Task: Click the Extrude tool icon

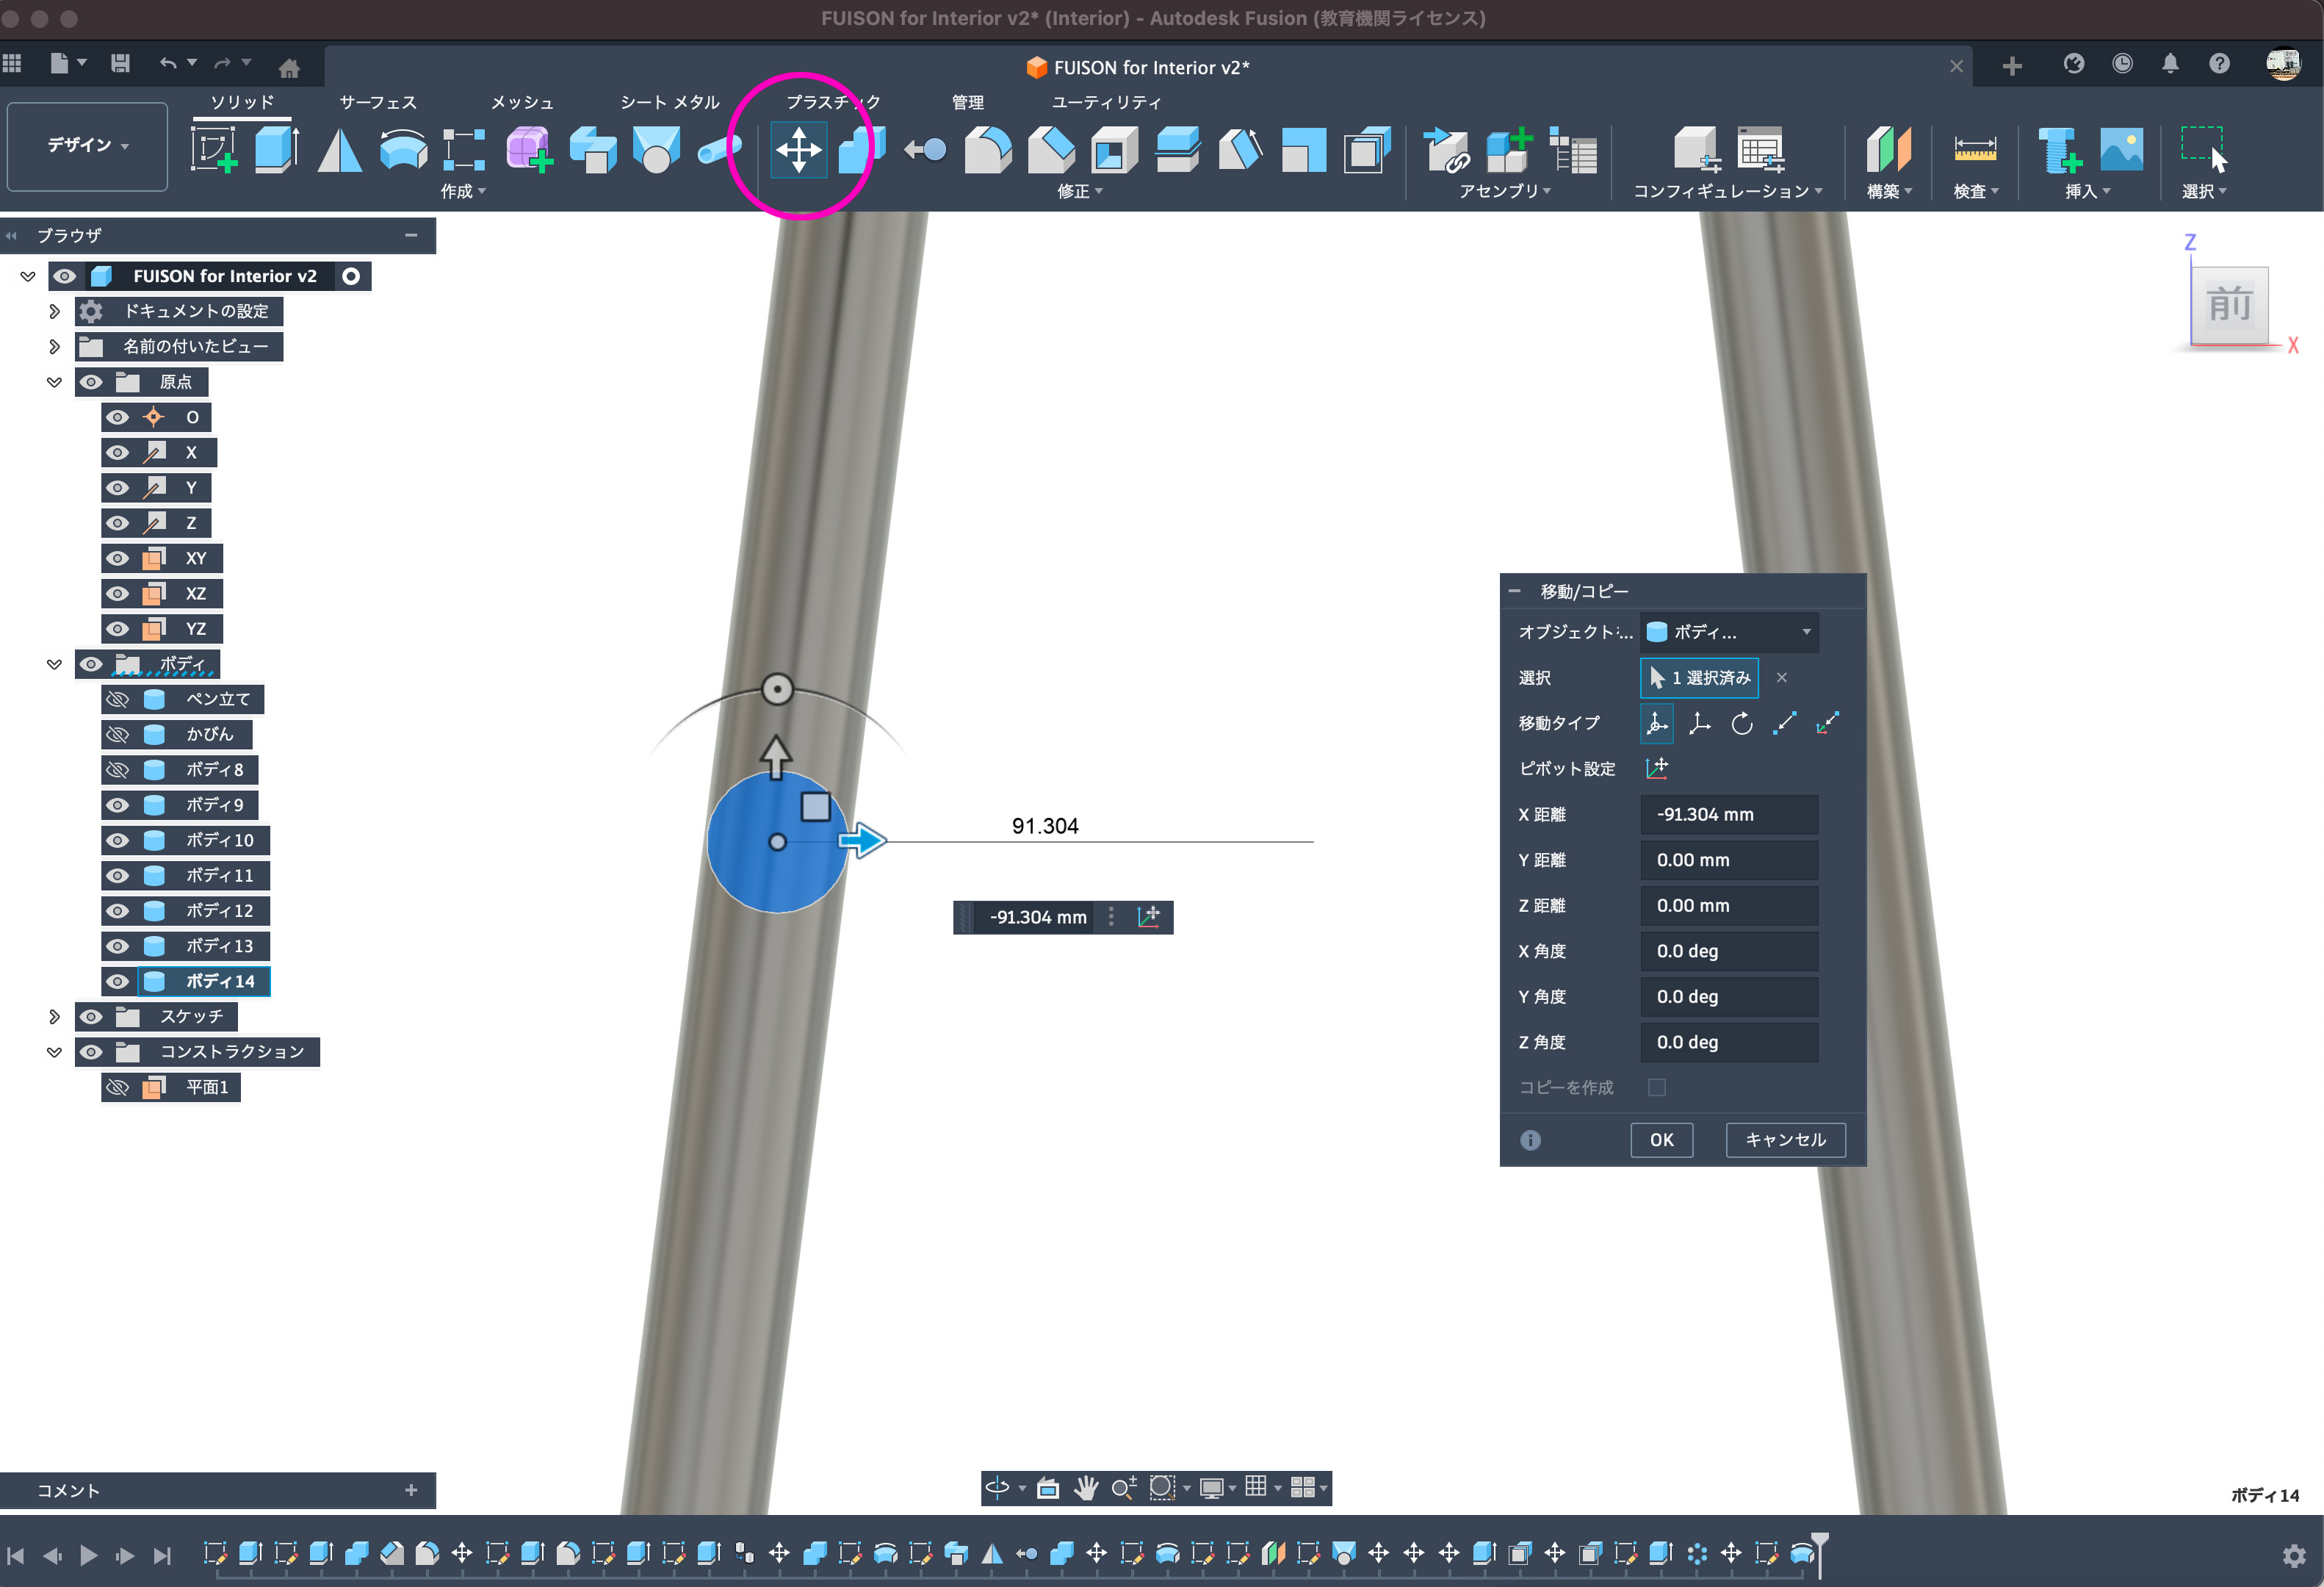Action: [276, 150]
